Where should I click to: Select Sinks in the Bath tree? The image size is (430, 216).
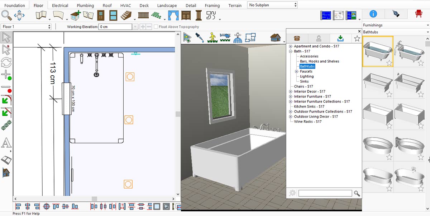(x=304, y=81)
